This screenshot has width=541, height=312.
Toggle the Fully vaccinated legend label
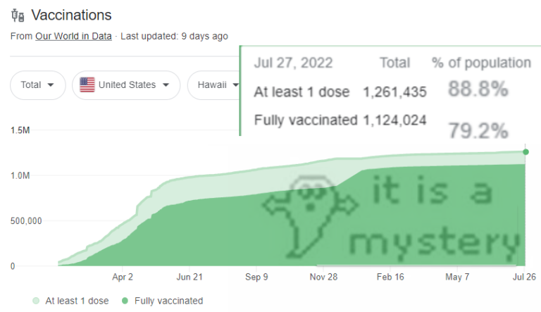(x=169, y=301)
